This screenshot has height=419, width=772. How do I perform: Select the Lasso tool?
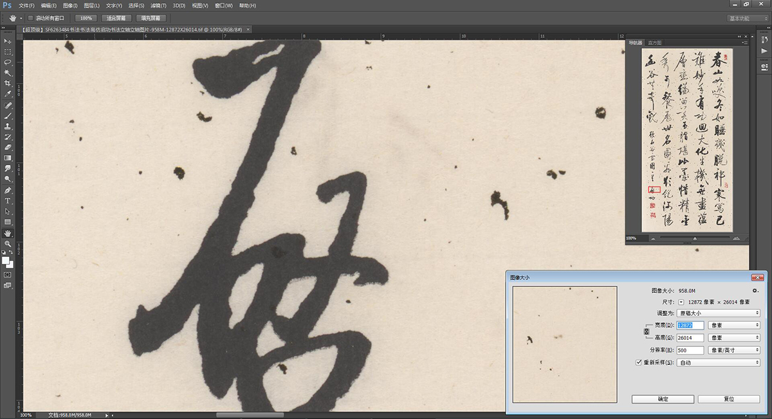8,62
